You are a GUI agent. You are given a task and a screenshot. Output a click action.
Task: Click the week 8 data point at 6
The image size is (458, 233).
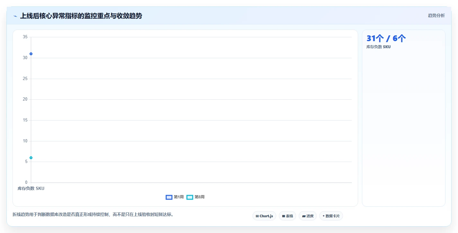[x=31, y=157]
